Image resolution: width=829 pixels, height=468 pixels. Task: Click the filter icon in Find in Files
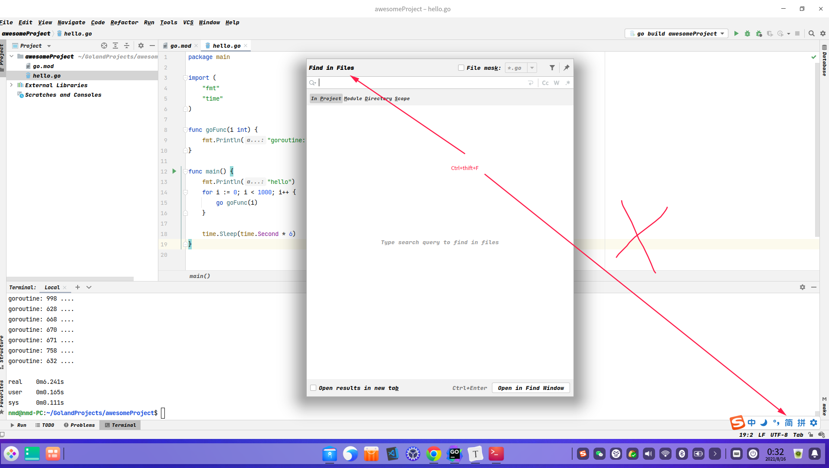tap(552, 68)
